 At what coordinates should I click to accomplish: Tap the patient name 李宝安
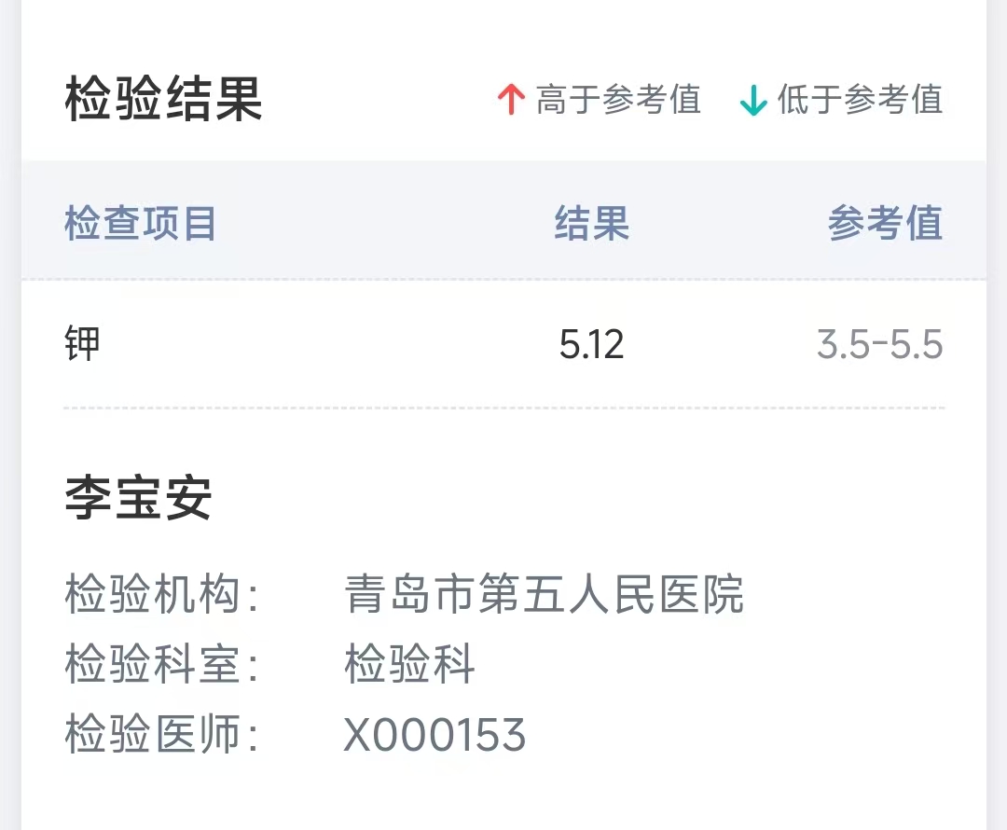(138, 498)
